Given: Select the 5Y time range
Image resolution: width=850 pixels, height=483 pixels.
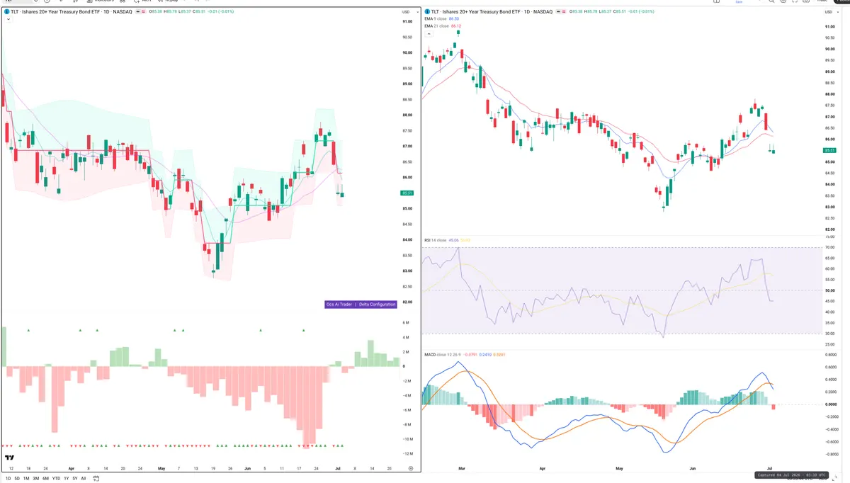Looking at the screenshot, I should 74,479.
